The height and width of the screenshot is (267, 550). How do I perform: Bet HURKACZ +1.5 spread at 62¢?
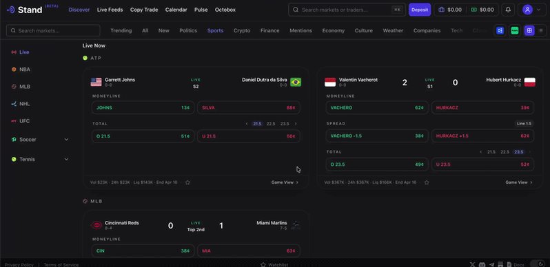482,136
